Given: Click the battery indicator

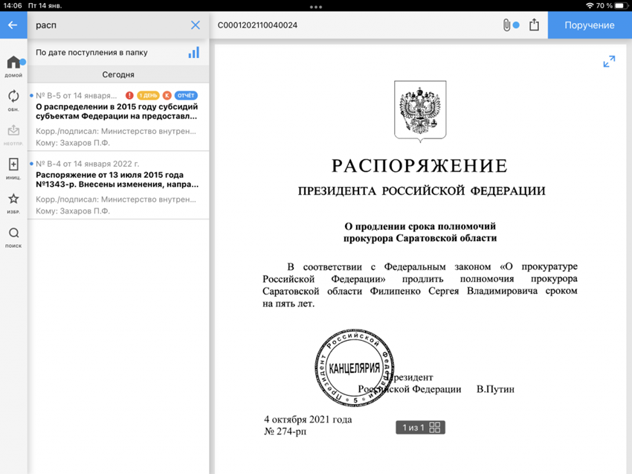Looking at the screenshot, I should click(621, 6).
